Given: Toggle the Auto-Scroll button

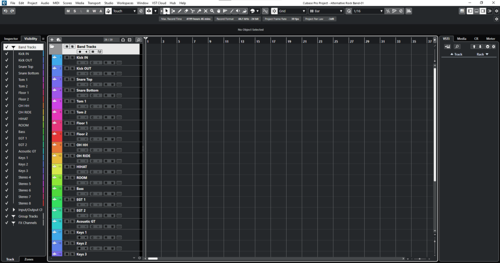Looking at the screenshot, I should [149, 11].
